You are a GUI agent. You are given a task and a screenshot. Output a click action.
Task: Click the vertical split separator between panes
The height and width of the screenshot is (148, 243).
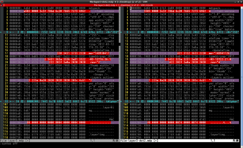120,76
